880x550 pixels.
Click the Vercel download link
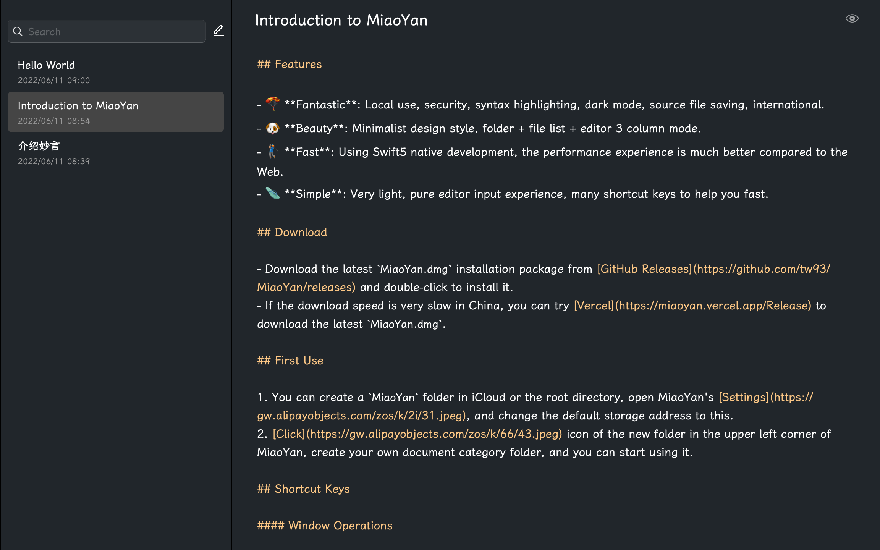click(x=692, y=306)
